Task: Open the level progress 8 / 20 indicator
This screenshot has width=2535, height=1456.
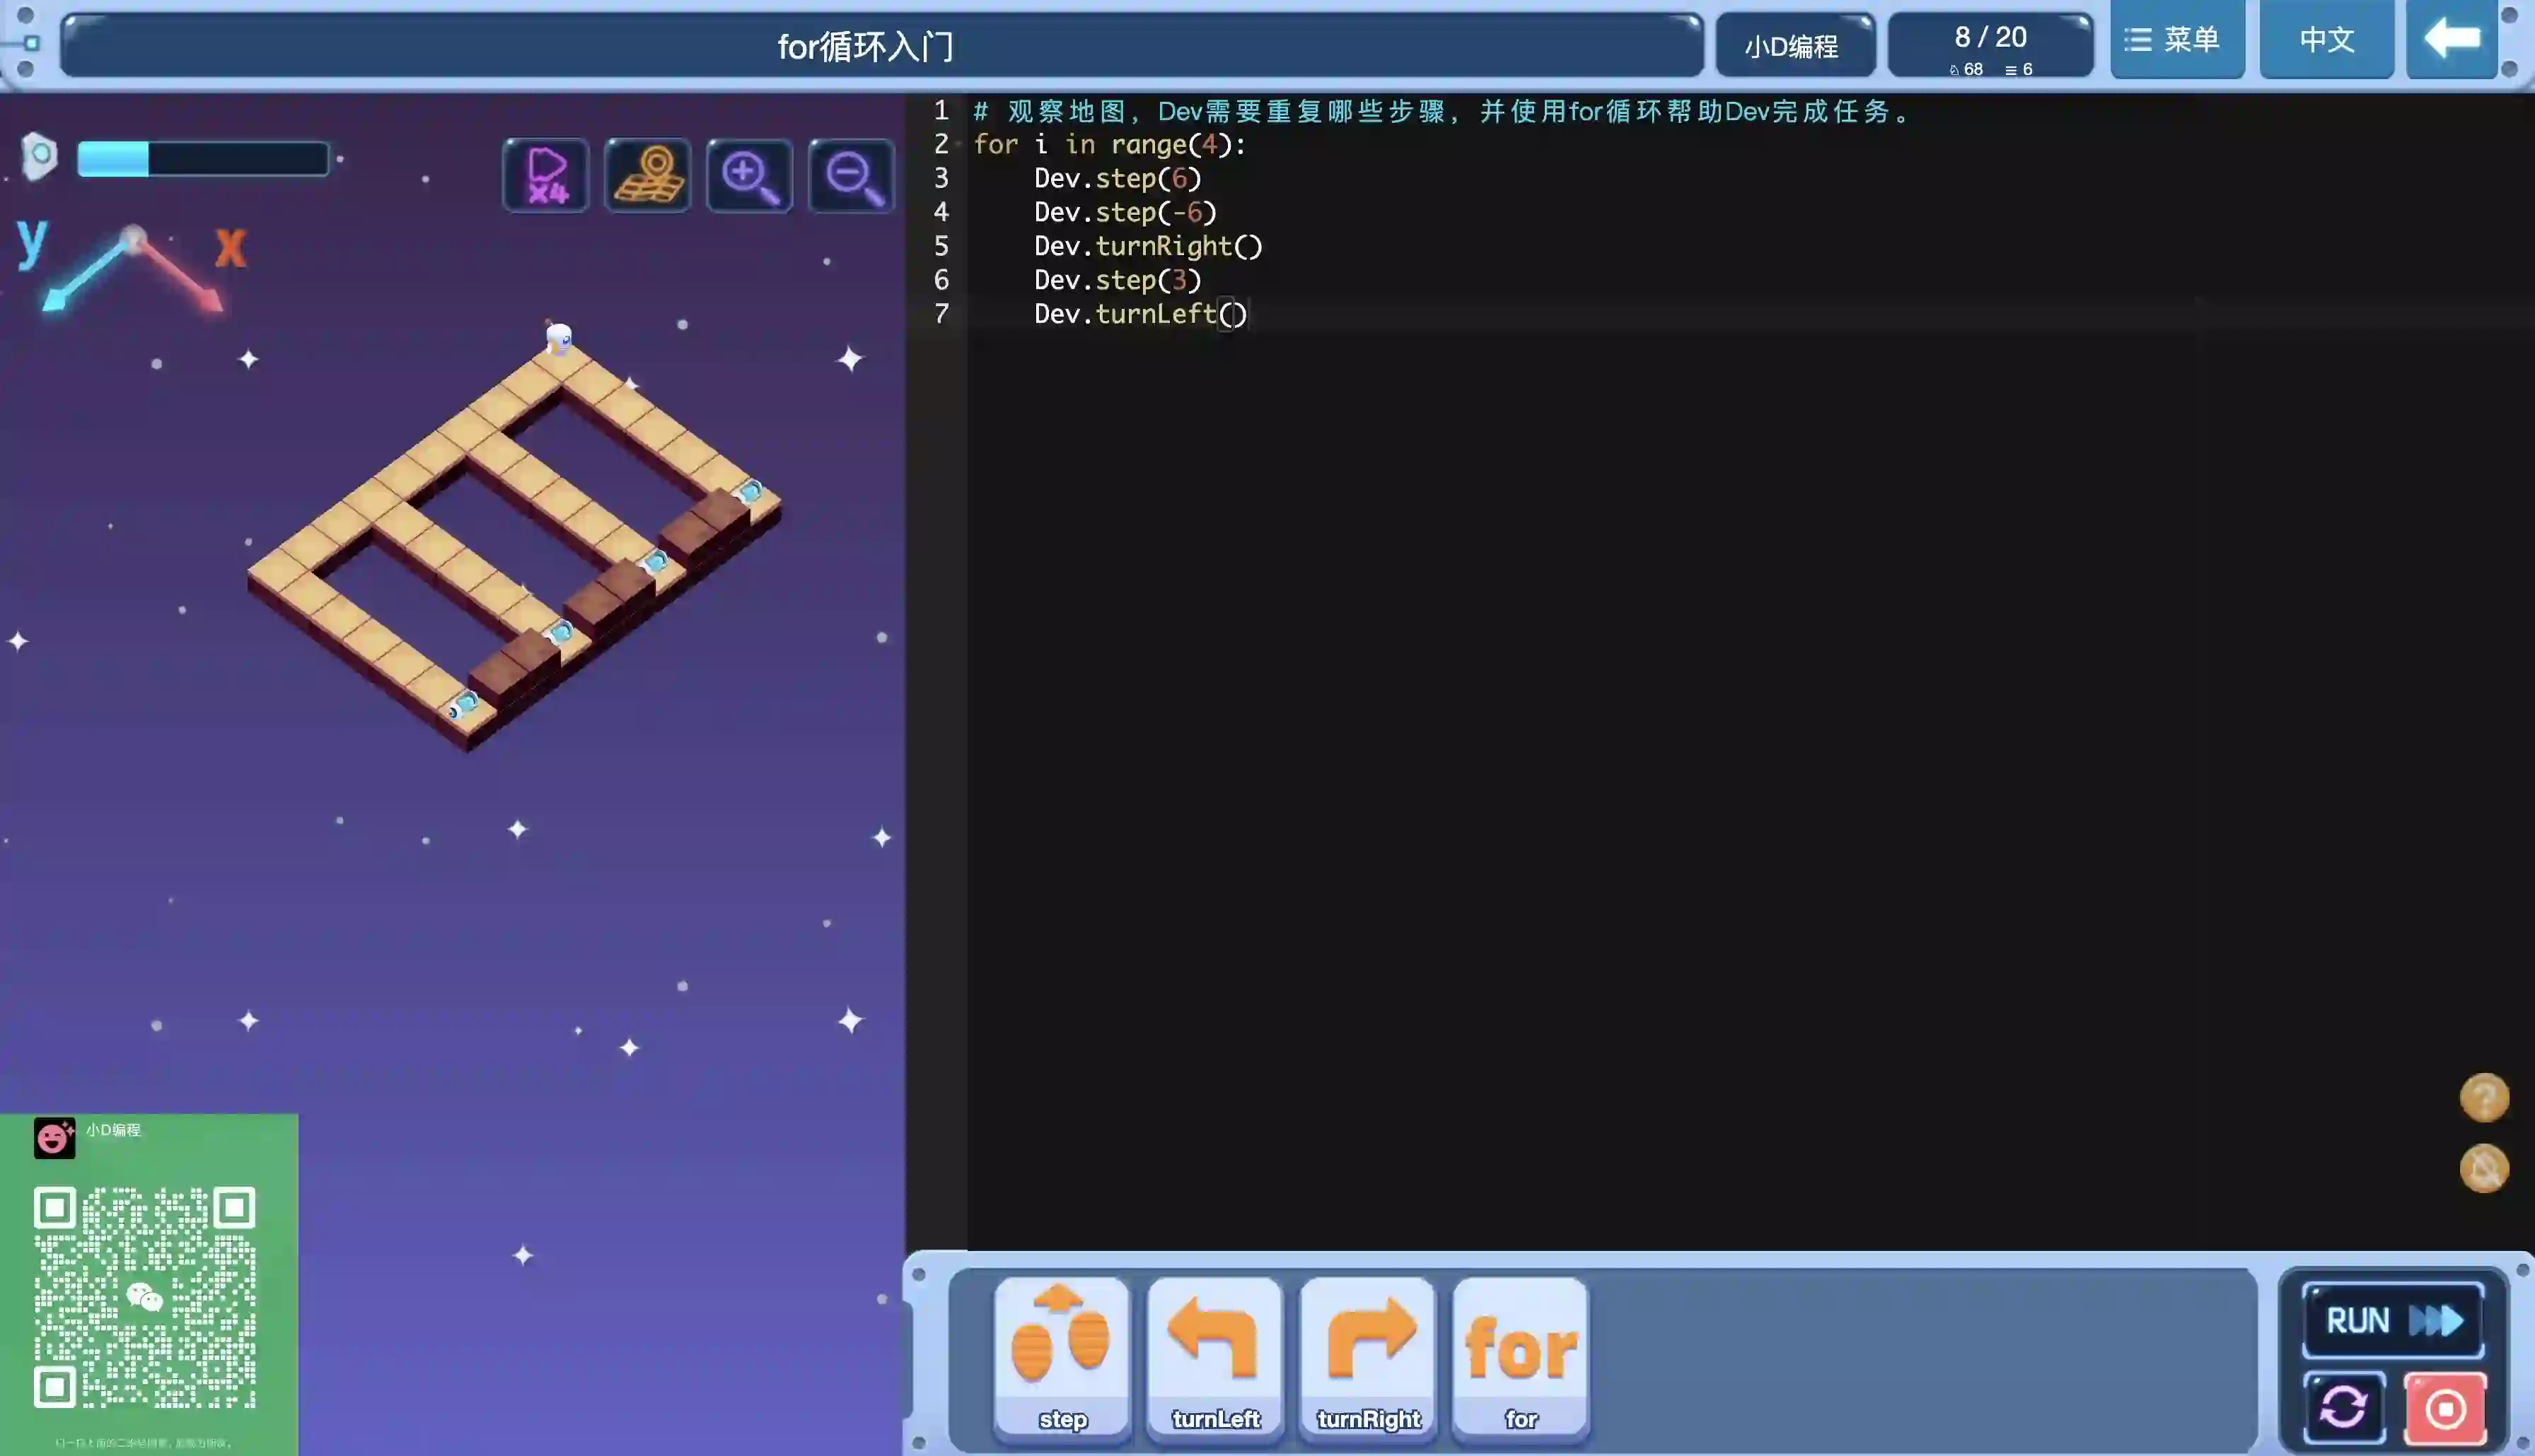Action: click(x=1990, y=45)
